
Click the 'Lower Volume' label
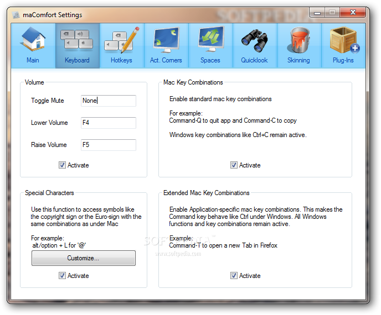[x=49, y=123]
